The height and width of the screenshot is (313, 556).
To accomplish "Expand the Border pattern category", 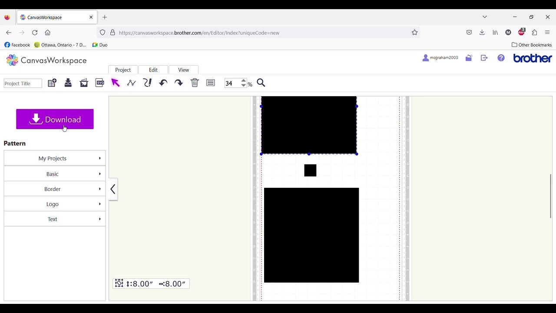I will click(55, 189).
